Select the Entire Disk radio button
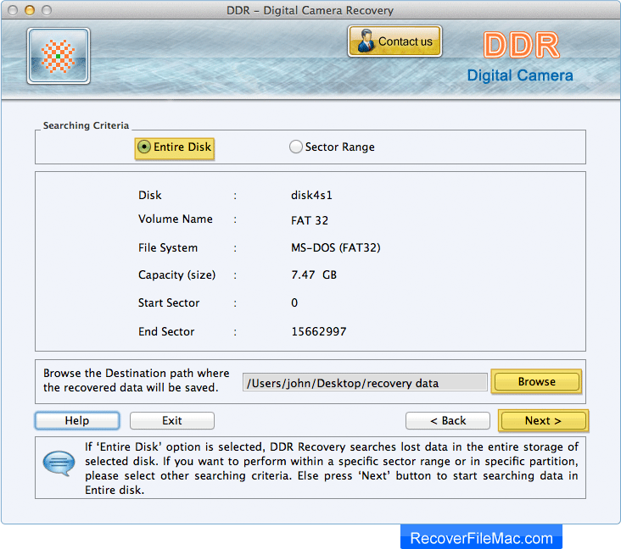621x549 pixels. (x=143, y=147)
